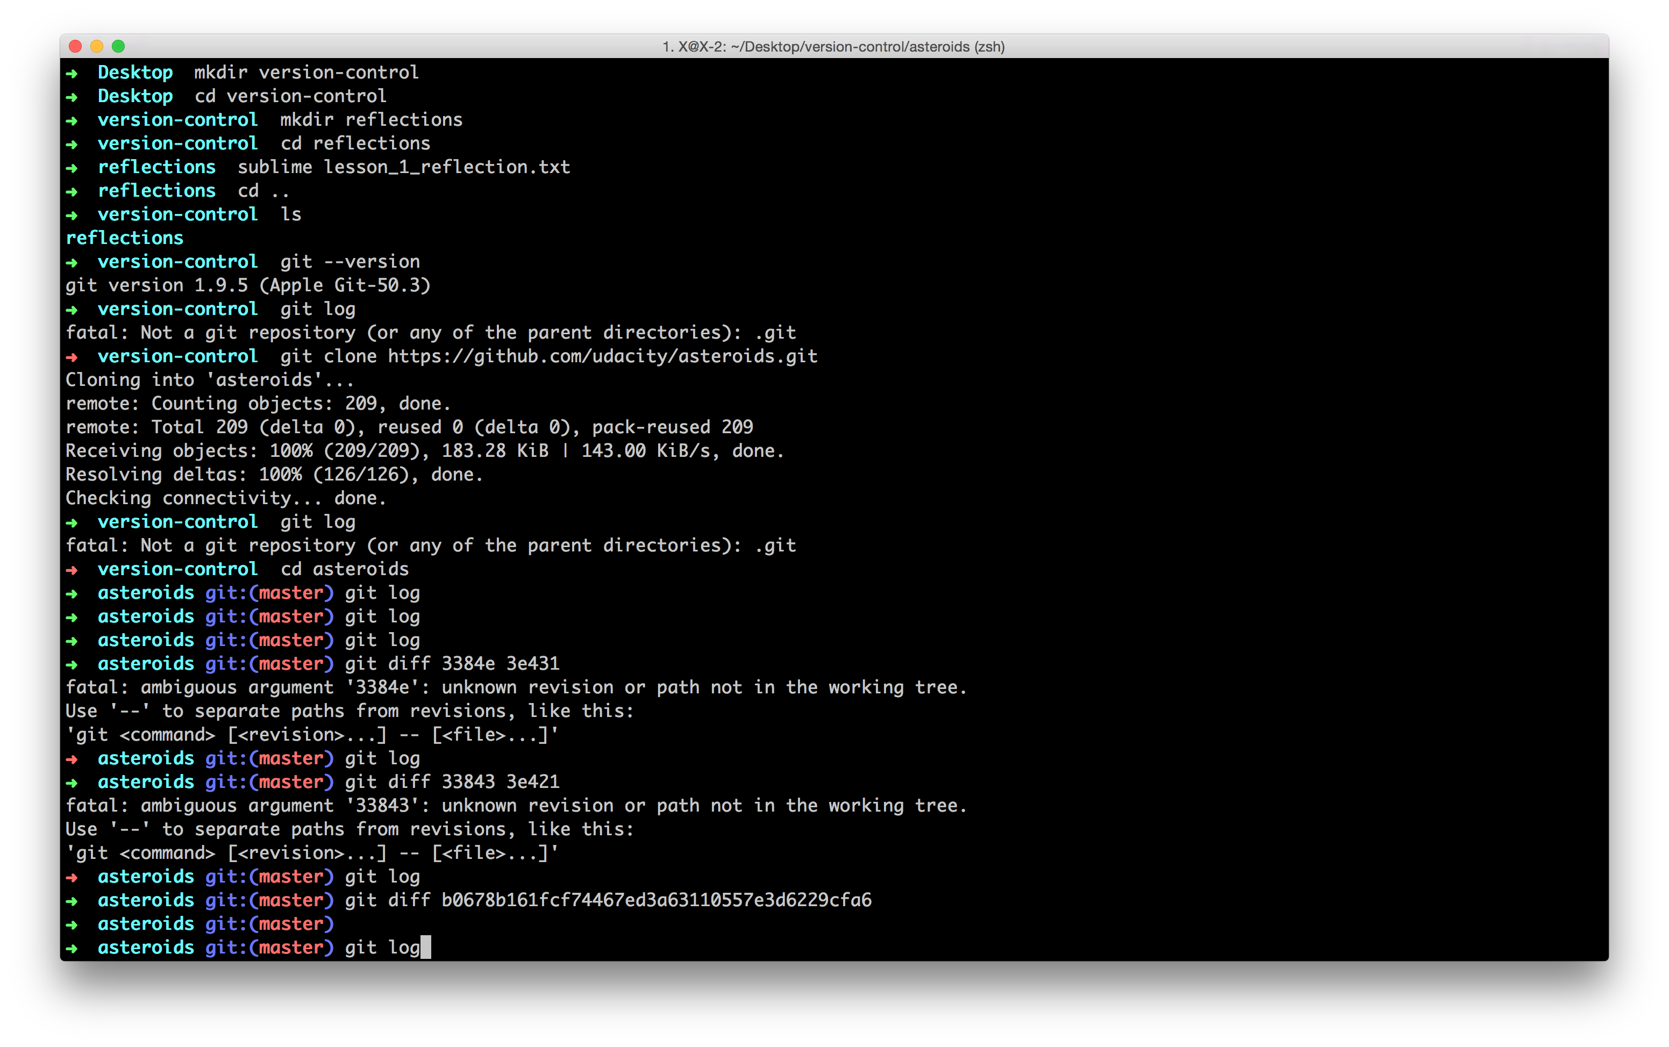
Task: Click the red arrow beside the git clone command
Action: pyautogui.click(x=73, y=357)
